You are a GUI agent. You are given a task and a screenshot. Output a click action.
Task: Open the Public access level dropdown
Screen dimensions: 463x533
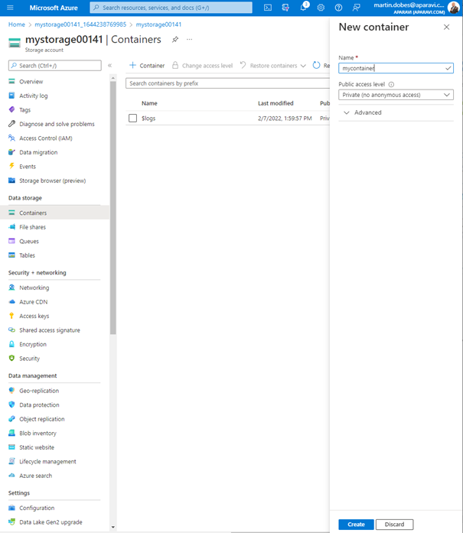396,95
